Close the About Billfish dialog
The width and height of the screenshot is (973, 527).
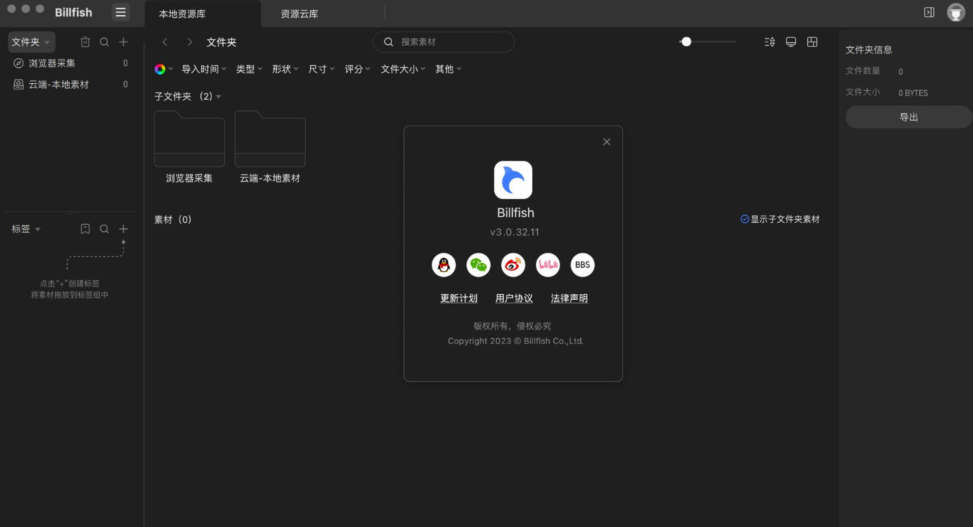606,142
